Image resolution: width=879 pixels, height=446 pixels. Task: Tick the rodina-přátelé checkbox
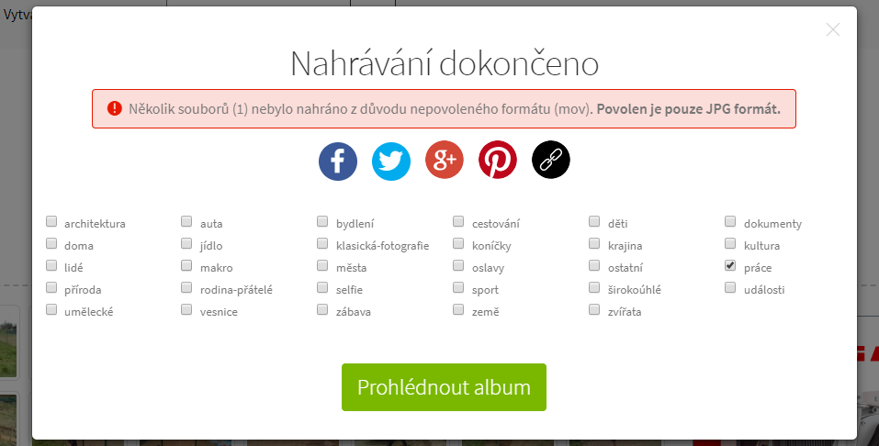click(186, 288)
